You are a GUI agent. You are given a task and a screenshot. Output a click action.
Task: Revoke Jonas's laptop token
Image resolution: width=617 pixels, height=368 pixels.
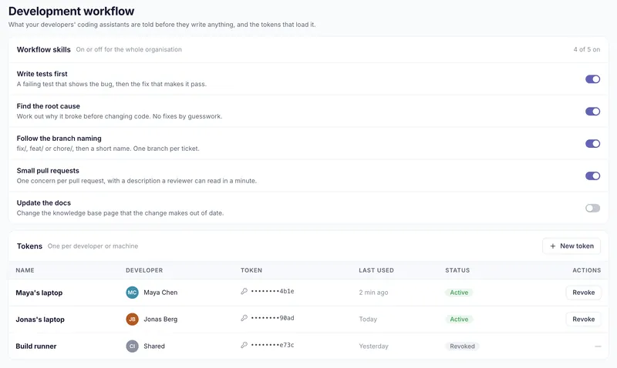[x=584, y=319]
